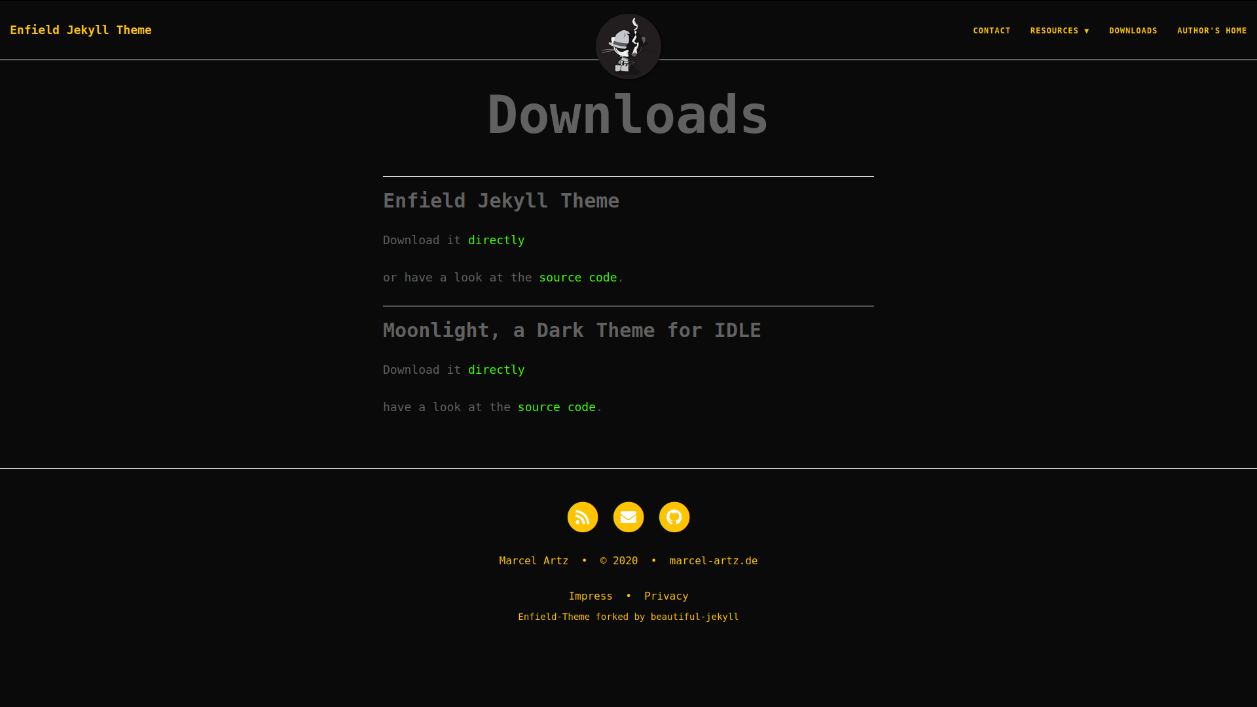1257x707 pixels.
Task: Visit marcel-artz.de footer link
Action: click(x=713, y=561)
